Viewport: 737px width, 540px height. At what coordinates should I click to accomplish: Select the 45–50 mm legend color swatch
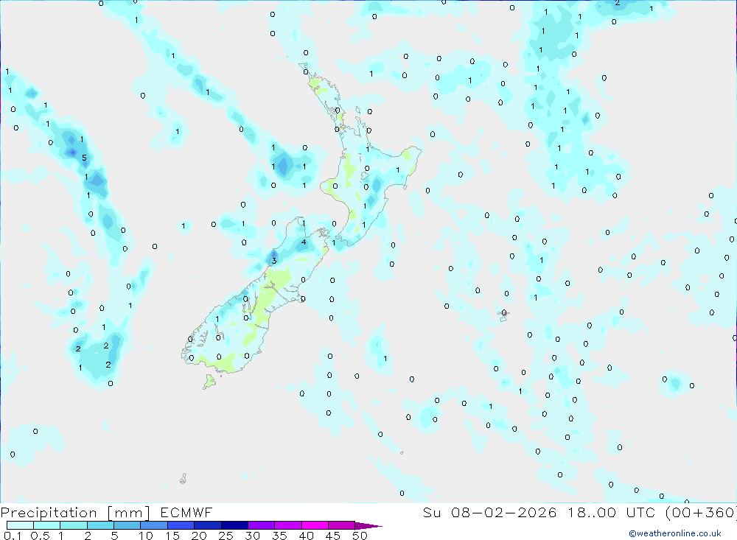(x=342, y=525)
